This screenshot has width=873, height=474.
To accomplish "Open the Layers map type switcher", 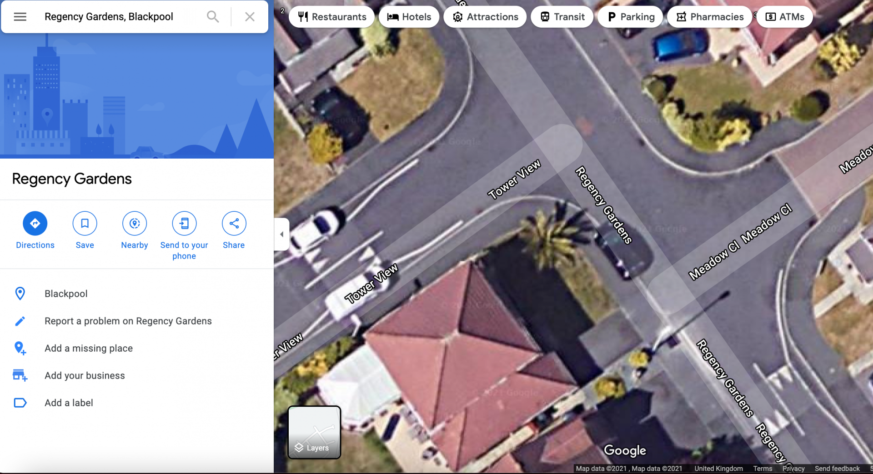I will point(314,432).
